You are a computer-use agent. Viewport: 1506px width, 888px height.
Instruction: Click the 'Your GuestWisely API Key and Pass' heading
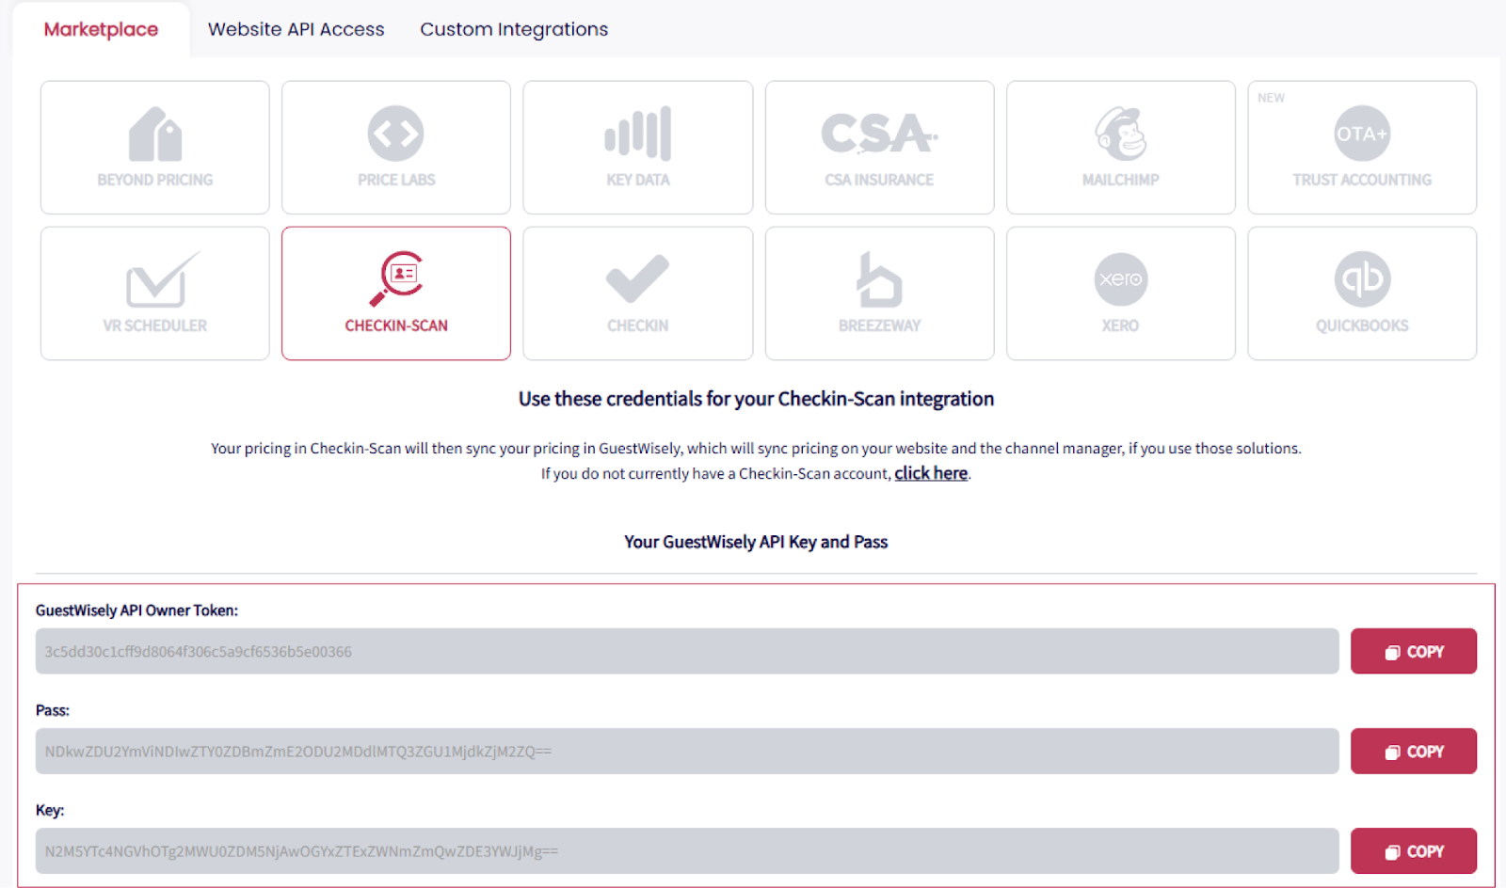(756, 542)
